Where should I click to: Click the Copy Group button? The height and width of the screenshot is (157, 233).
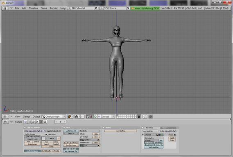[x=32, y=144]
